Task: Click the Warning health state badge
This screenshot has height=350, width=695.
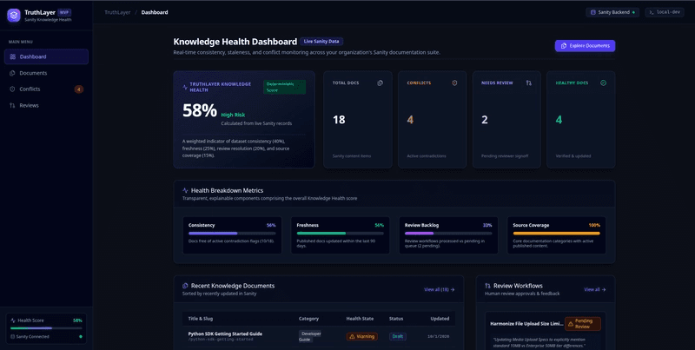Action: [362, 336]
